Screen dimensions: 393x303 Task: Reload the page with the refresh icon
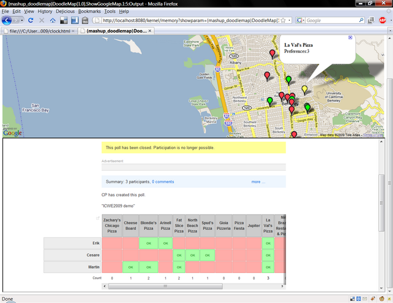point(31,20)
